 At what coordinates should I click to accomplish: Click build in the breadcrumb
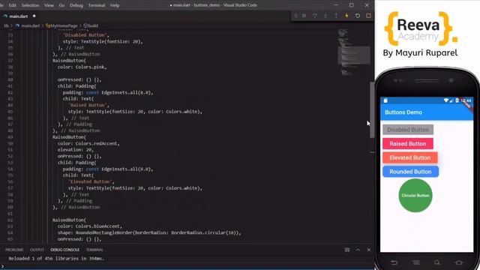pyautogui.click(x=93, y=25)
